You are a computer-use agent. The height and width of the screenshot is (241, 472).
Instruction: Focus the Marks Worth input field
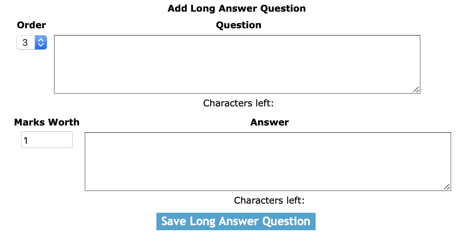[46, 140]
